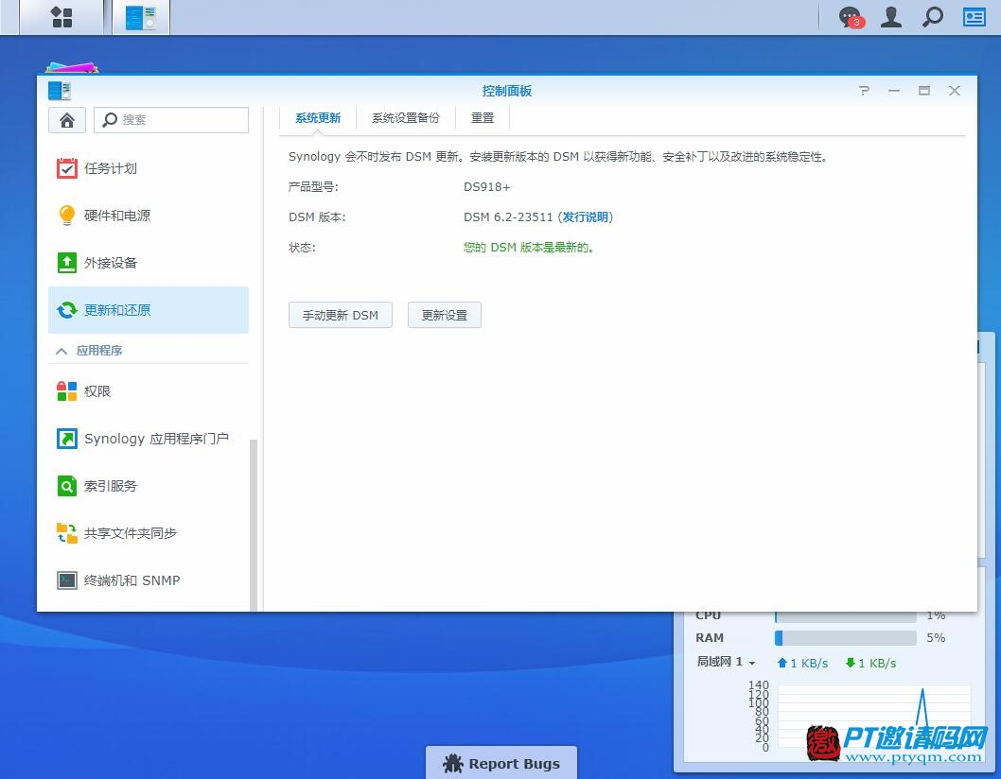Click the 终端机和 SNMP terminal icon
Image resolution: width=1001 pixels, height=779 pixels.
click(x=67, y=580)
